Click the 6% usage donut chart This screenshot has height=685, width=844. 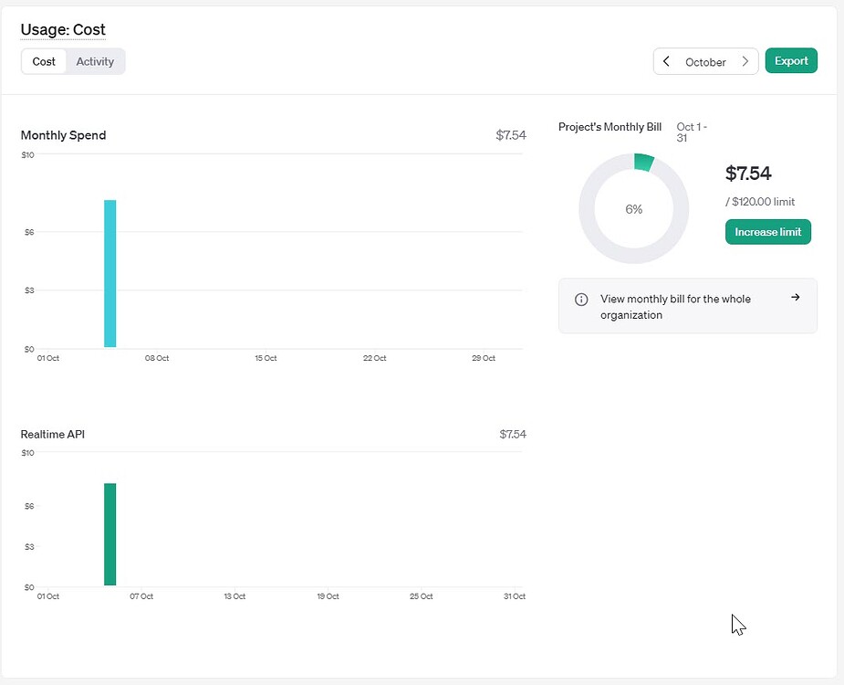633,208
